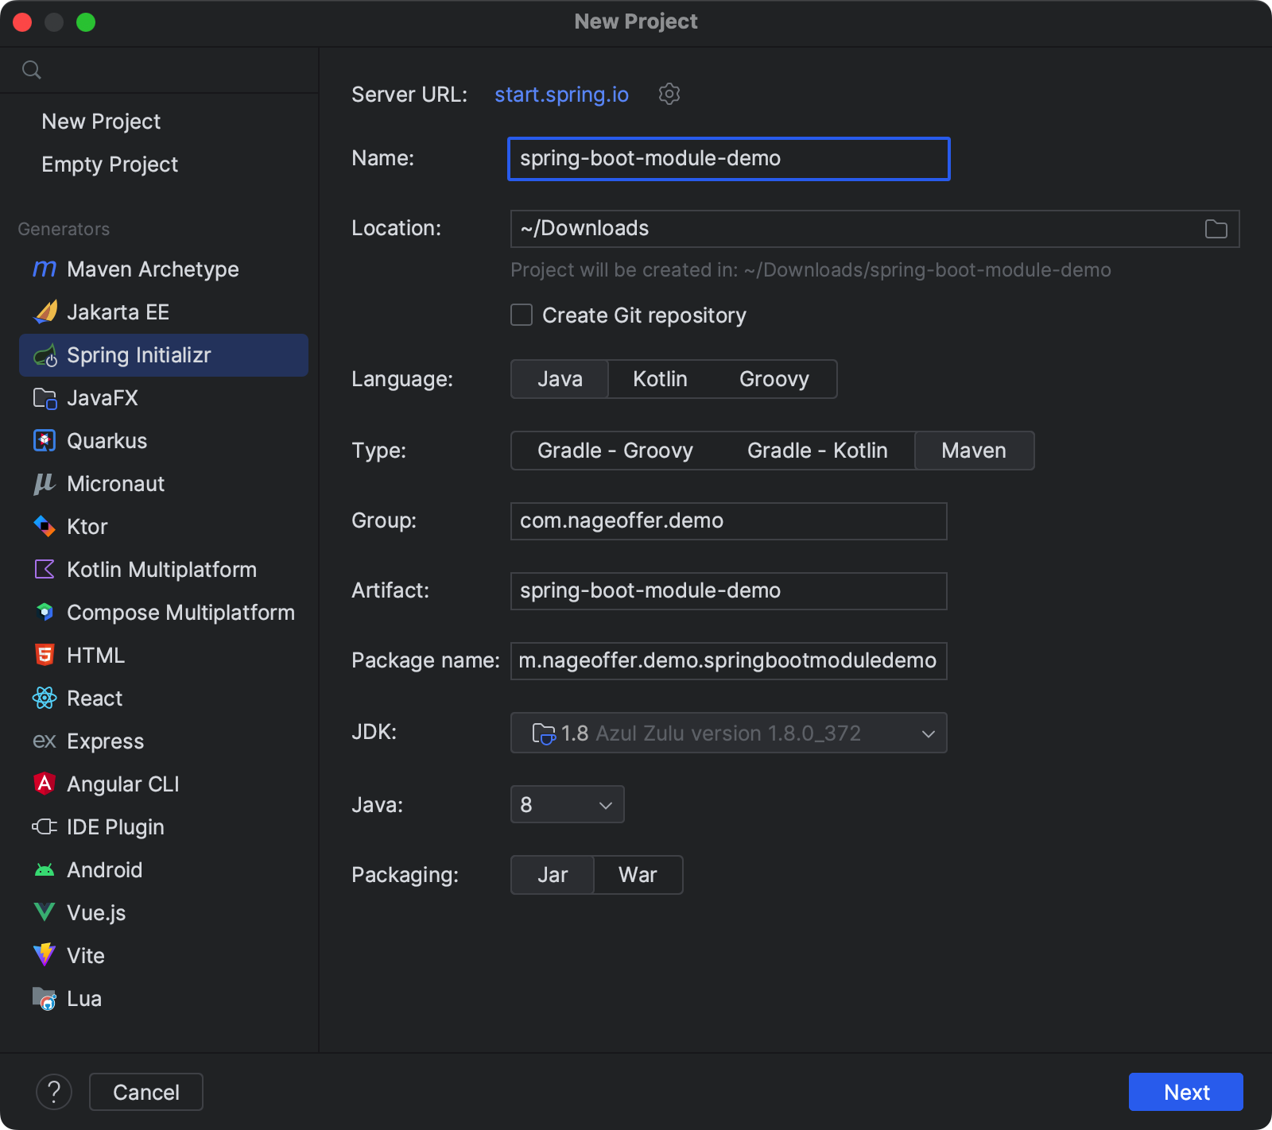Select IDE Plugin generator label
The width and height of the screenshot is (1272, 1130).
point(115,827)
